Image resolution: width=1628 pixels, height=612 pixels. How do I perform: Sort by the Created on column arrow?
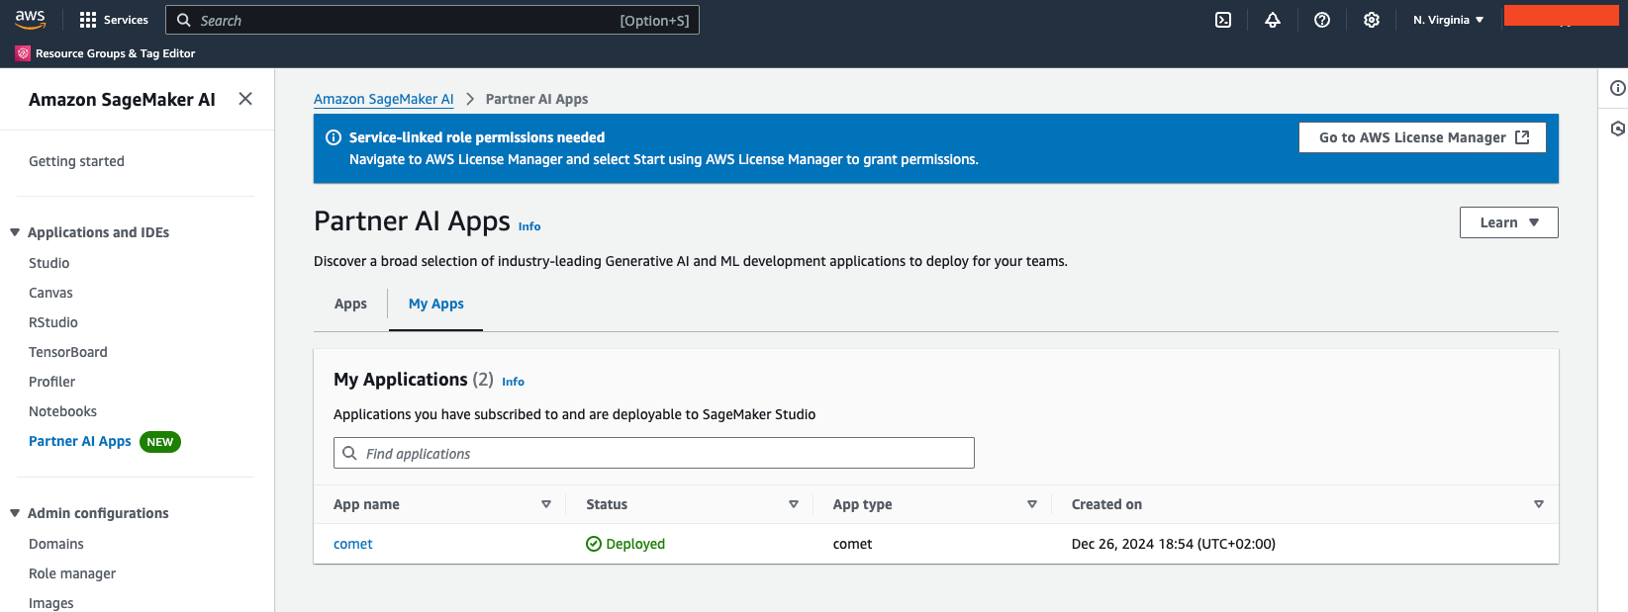(x=1539, y=504)
